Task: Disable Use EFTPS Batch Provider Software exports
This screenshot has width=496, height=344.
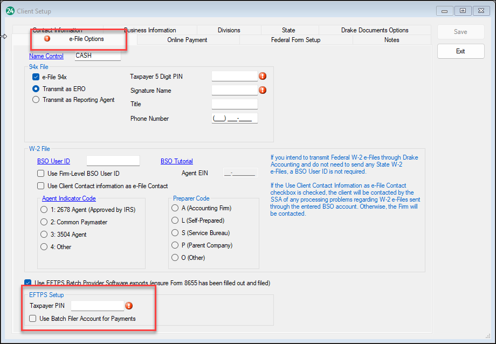Action: [x=27, y=282]
